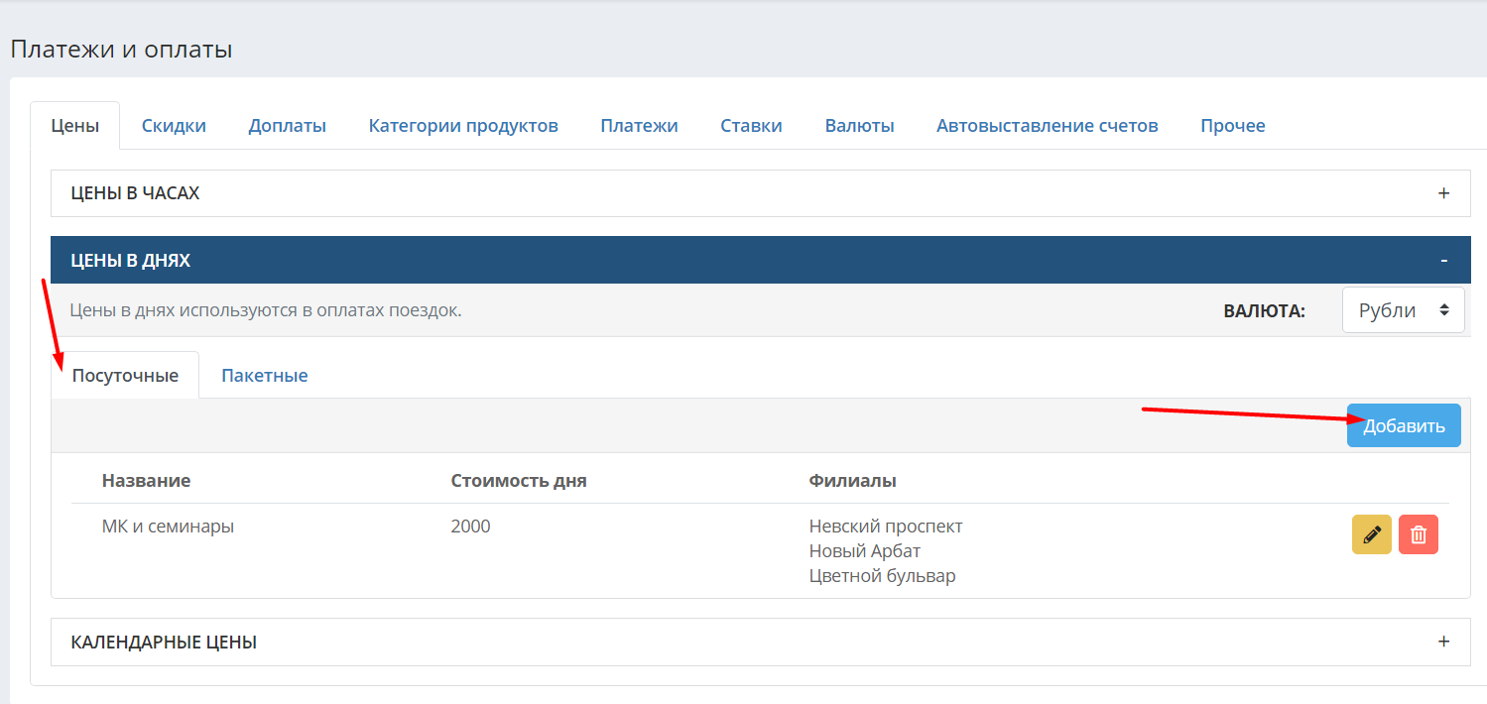Click the Цветной бульвар branch text
Viewport: 1487px width, 704px height.
click(x=883, y=576)
